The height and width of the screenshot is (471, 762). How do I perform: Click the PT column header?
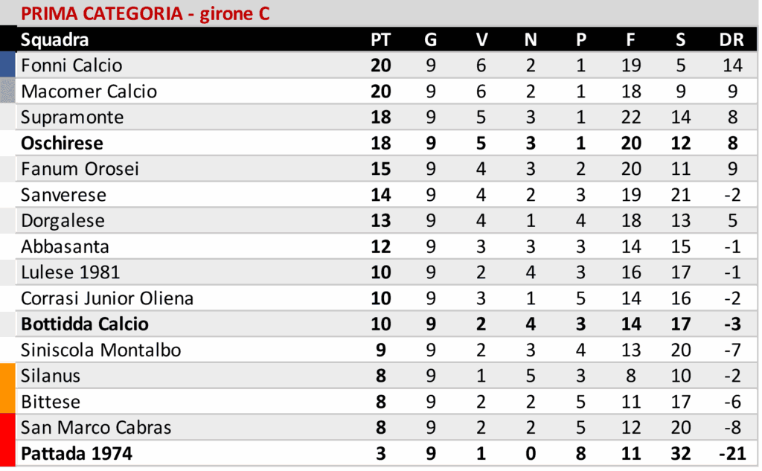(x=380, y=40)
